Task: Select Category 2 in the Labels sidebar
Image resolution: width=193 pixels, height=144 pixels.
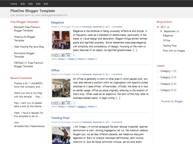Action: coord(166,77)
